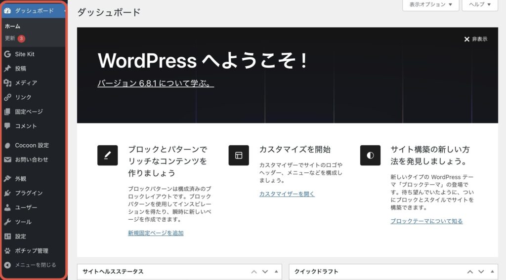This screenshot has height=280, width=506.
Task: Click the paw icon beside ポチップ管理
Action: pyautogui.click(x=7, y=251)
